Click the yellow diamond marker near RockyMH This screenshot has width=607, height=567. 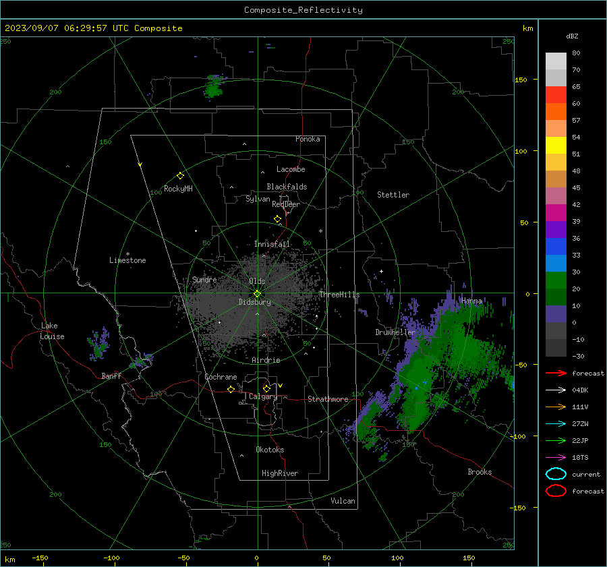coord(180,176)
